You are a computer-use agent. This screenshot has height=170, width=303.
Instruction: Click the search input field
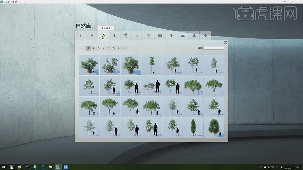click(214, 48)
